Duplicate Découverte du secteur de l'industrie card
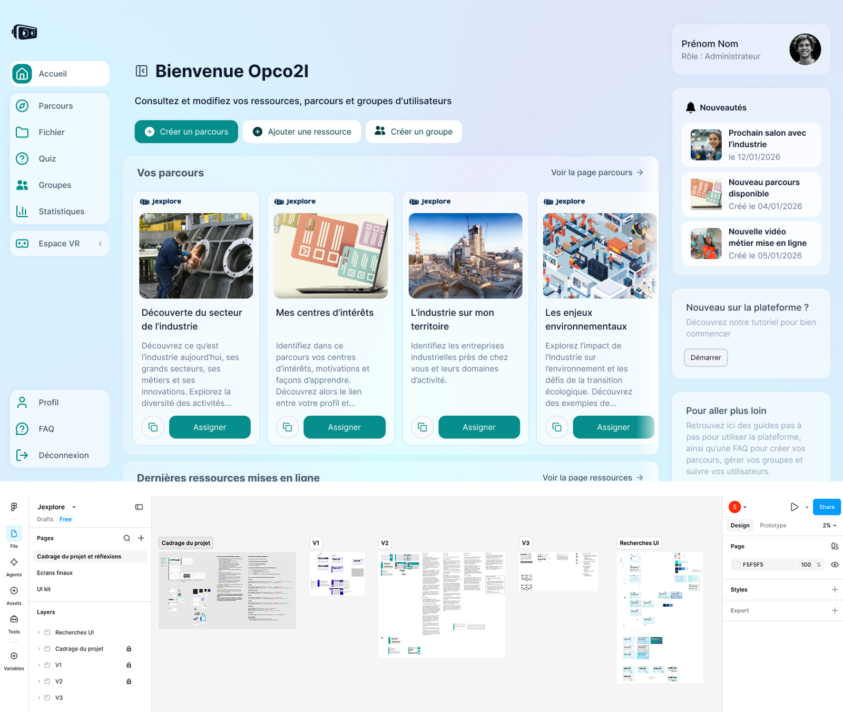 click(x=153, y=427)
